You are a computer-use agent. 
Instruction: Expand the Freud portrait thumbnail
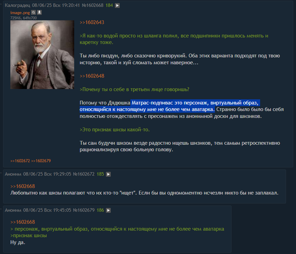point(42,55)
